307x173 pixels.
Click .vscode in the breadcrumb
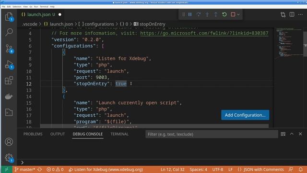click(x=30, y=24)
